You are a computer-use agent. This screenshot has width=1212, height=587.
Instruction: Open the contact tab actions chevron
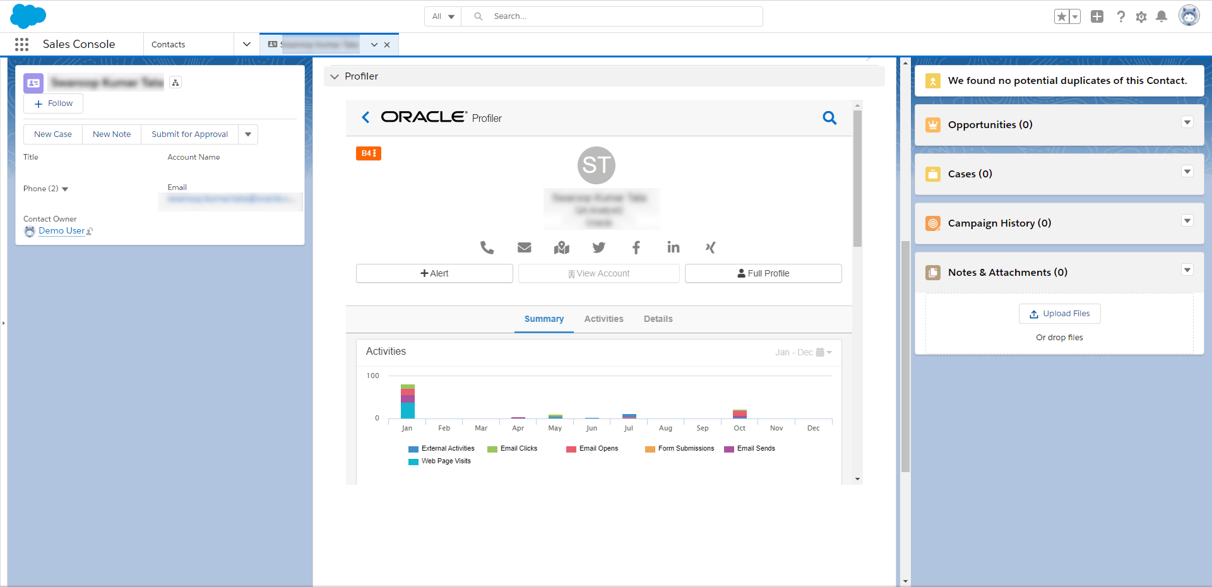pos(374,45)
